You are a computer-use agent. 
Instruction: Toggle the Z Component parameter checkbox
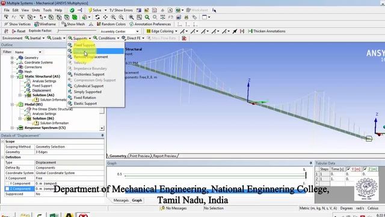(x=7, y=189)
